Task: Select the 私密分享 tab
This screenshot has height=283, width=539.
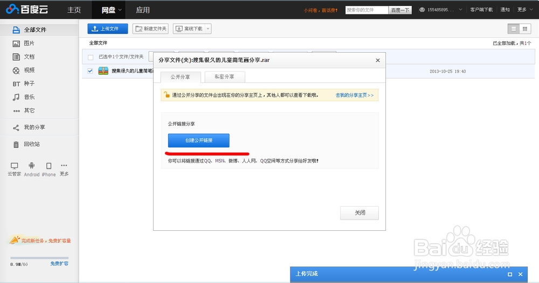Action: pyautogui.click(x=224, y=77)
